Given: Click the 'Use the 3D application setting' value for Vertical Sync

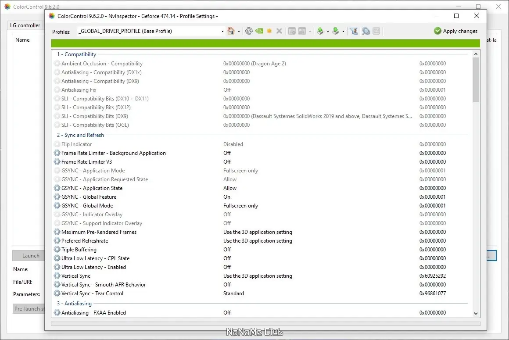Looking at the screenshot, I should [x=258, y=276].
